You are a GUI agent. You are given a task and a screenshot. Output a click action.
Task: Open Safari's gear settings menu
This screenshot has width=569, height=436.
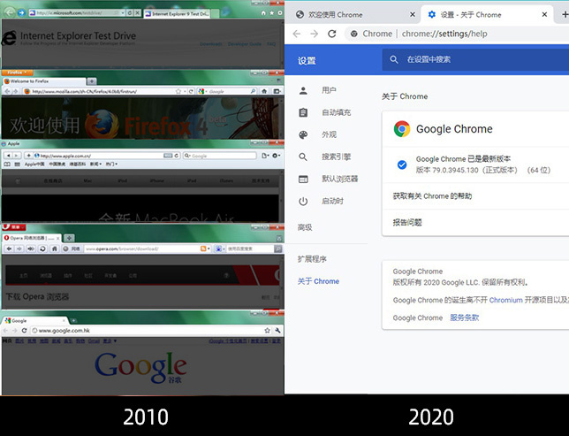coord(277,155)
